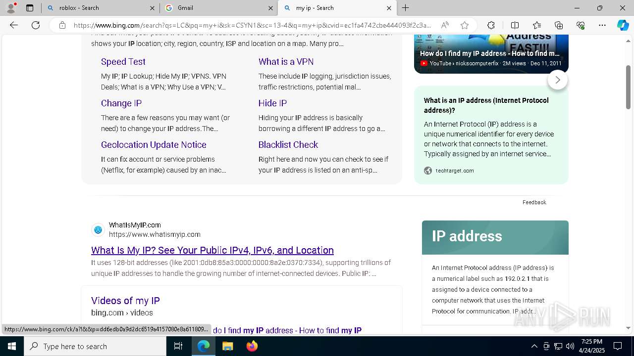Switch to the roblox - Search tab

[101, 8]
